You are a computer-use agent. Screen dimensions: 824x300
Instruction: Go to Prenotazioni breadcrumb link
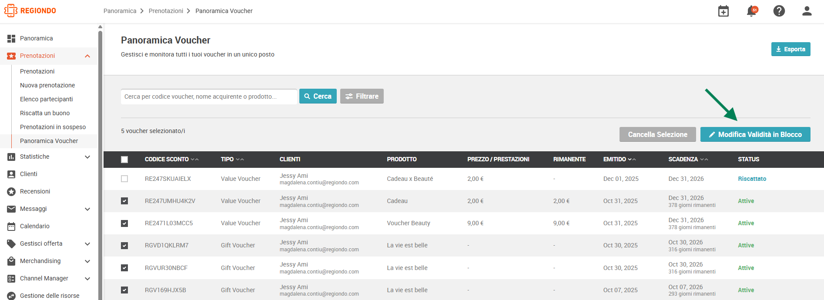(x=166, y=11)
